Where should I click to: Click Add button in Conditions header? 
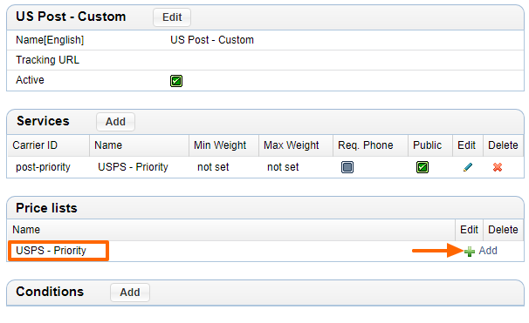coord(130,293)
